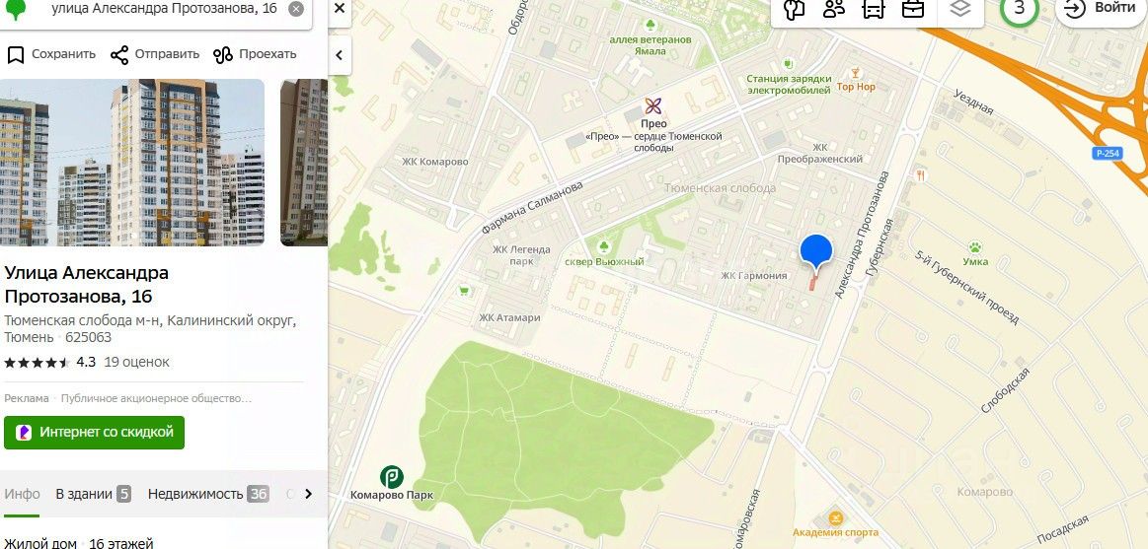Click Отправить to share the location
This screenshot has height=549, width=1148.
pos(155,54)
